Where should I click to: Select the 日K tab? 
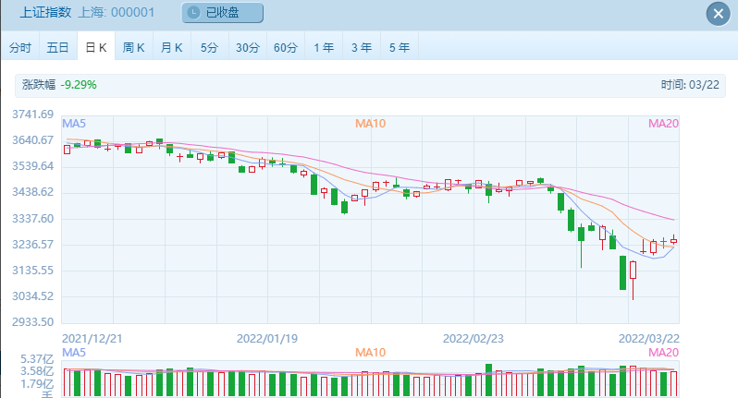point(96,47)
